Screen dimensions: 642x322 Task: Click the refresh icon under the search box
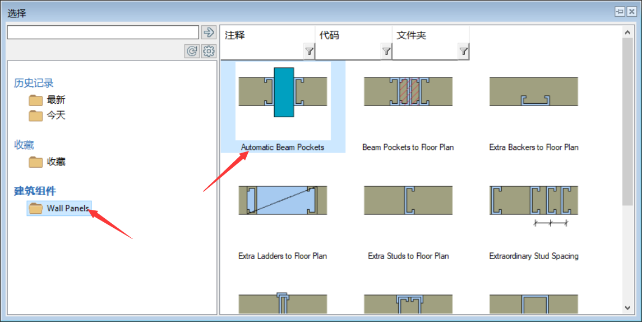tap(192, 51)
